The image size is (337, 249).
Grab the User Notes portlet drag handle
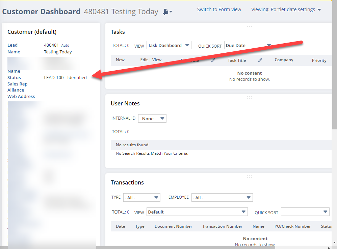point(249,97)
